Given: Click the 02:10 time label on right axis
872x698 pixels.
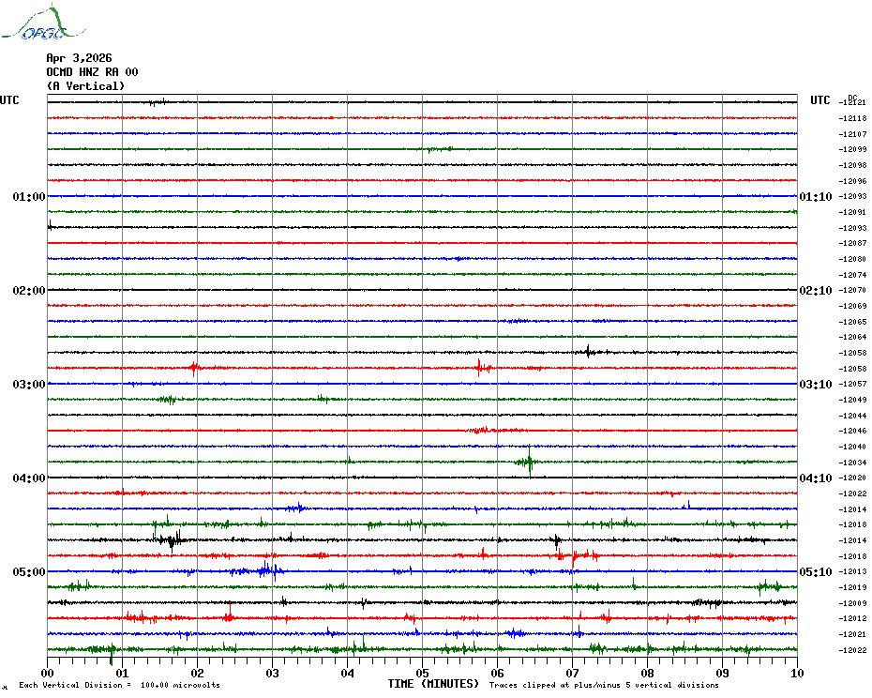Looking at the screenshot, I should pos(814,291).
